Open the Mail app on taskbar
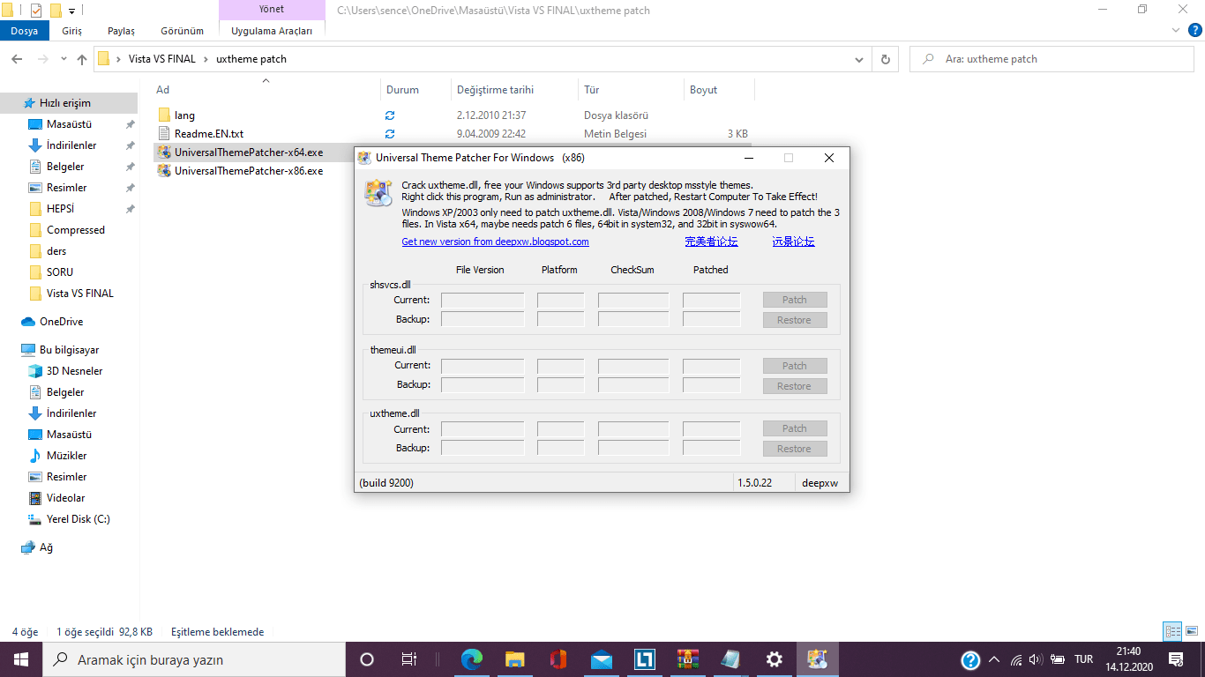 click(x=602, y=659)
